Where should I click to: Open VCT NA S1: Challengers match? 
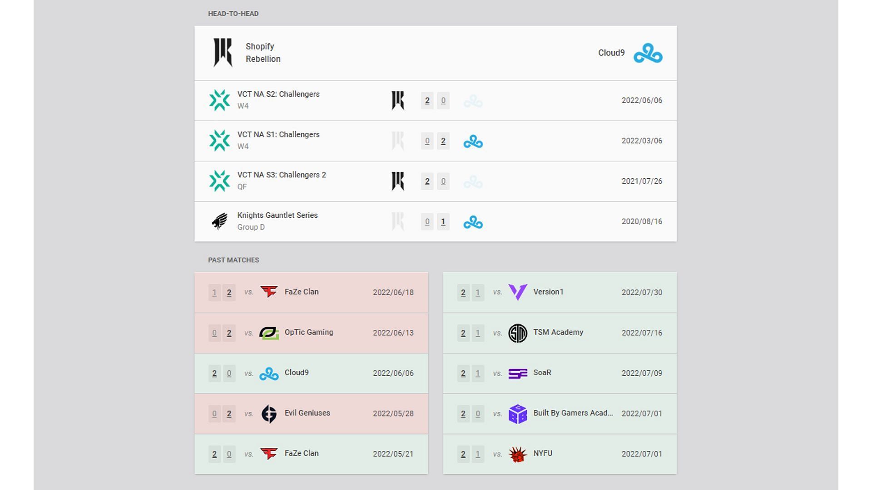[x=436, y=141]
